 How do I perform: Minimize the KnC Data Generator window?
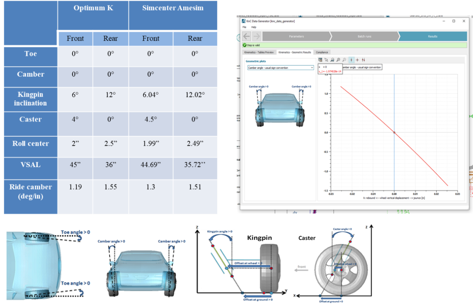(x=443, y=21)
